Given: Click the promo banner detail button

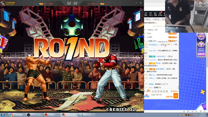Looking at the screenshot, I should pyautogui.click(x=201, y=54).
